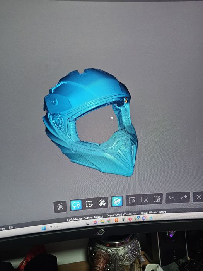Close the editing toolbar with X

198,197
